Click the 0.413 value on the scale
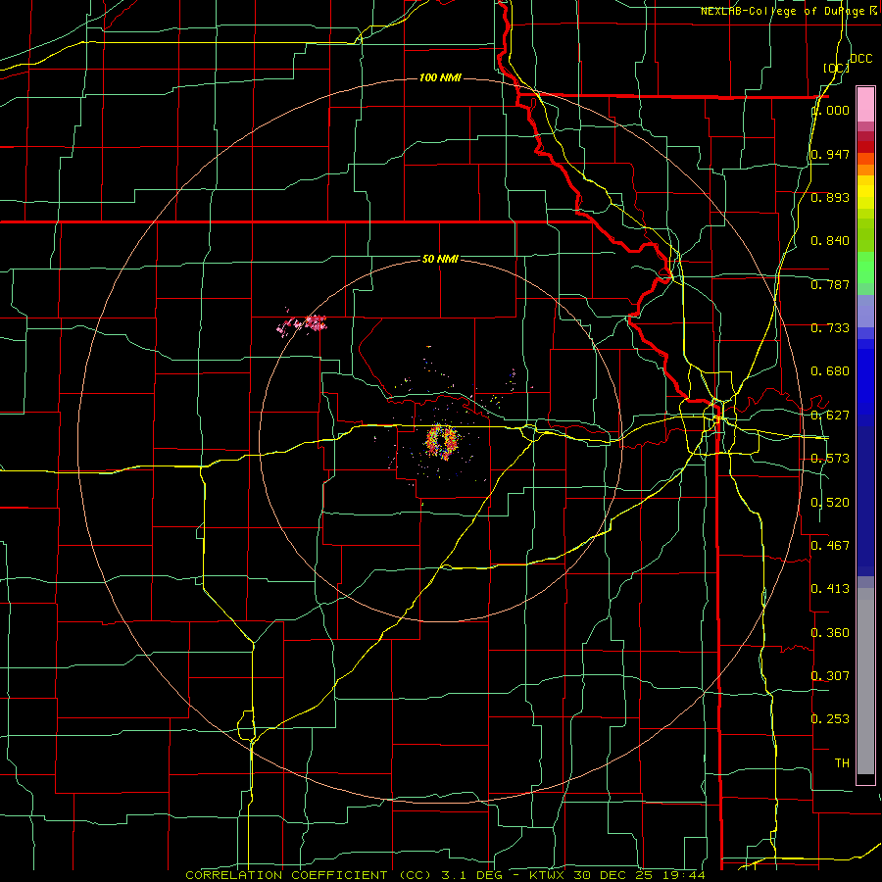The height and width of the screenshot is (882, 882). click(830, 589)
